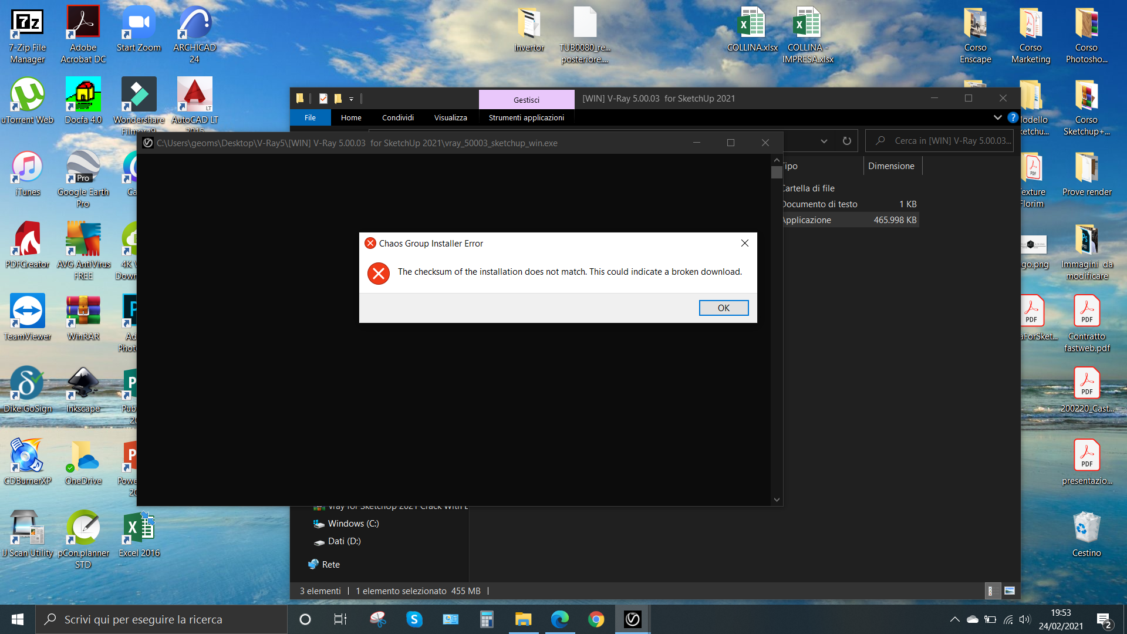
Task: Select the Google Earth Pro desktop icon
Action: coord(83,179)
